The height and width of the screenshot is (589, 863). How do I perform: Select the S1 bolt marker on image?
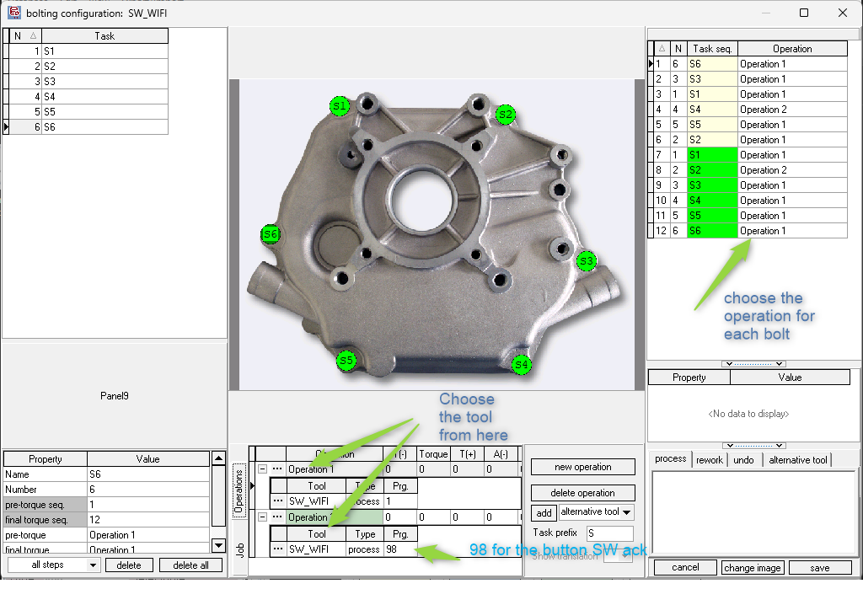[x=340, y=105]
